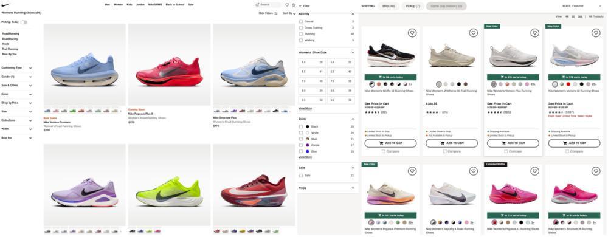
Task: Click the filter funnel icon in the right-hand store page
Action: click(x=300, y=6)
